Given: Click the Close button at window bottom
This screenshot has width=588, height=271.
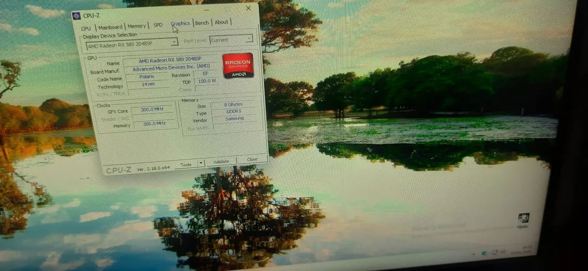Looking at the screenshot, I should [x=252, y=159].
